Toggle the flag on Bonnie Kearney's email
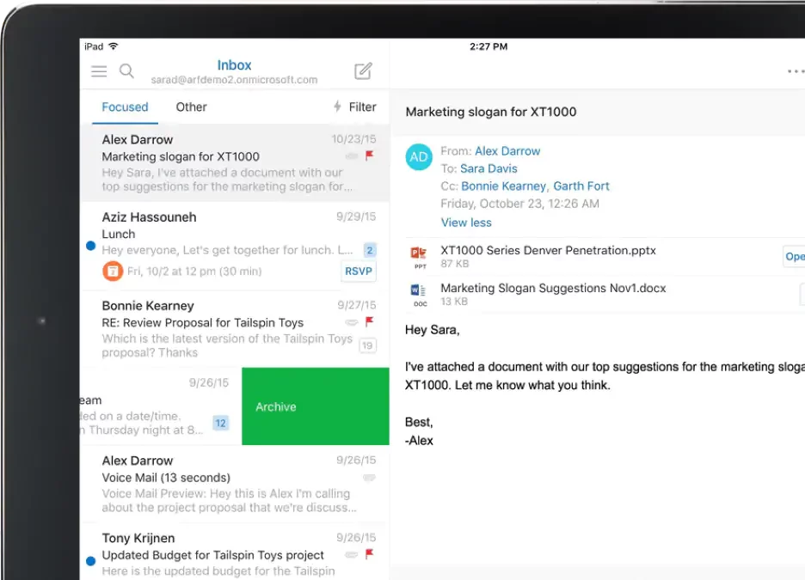Screen dimensions: 805x580 click(370, 322)
